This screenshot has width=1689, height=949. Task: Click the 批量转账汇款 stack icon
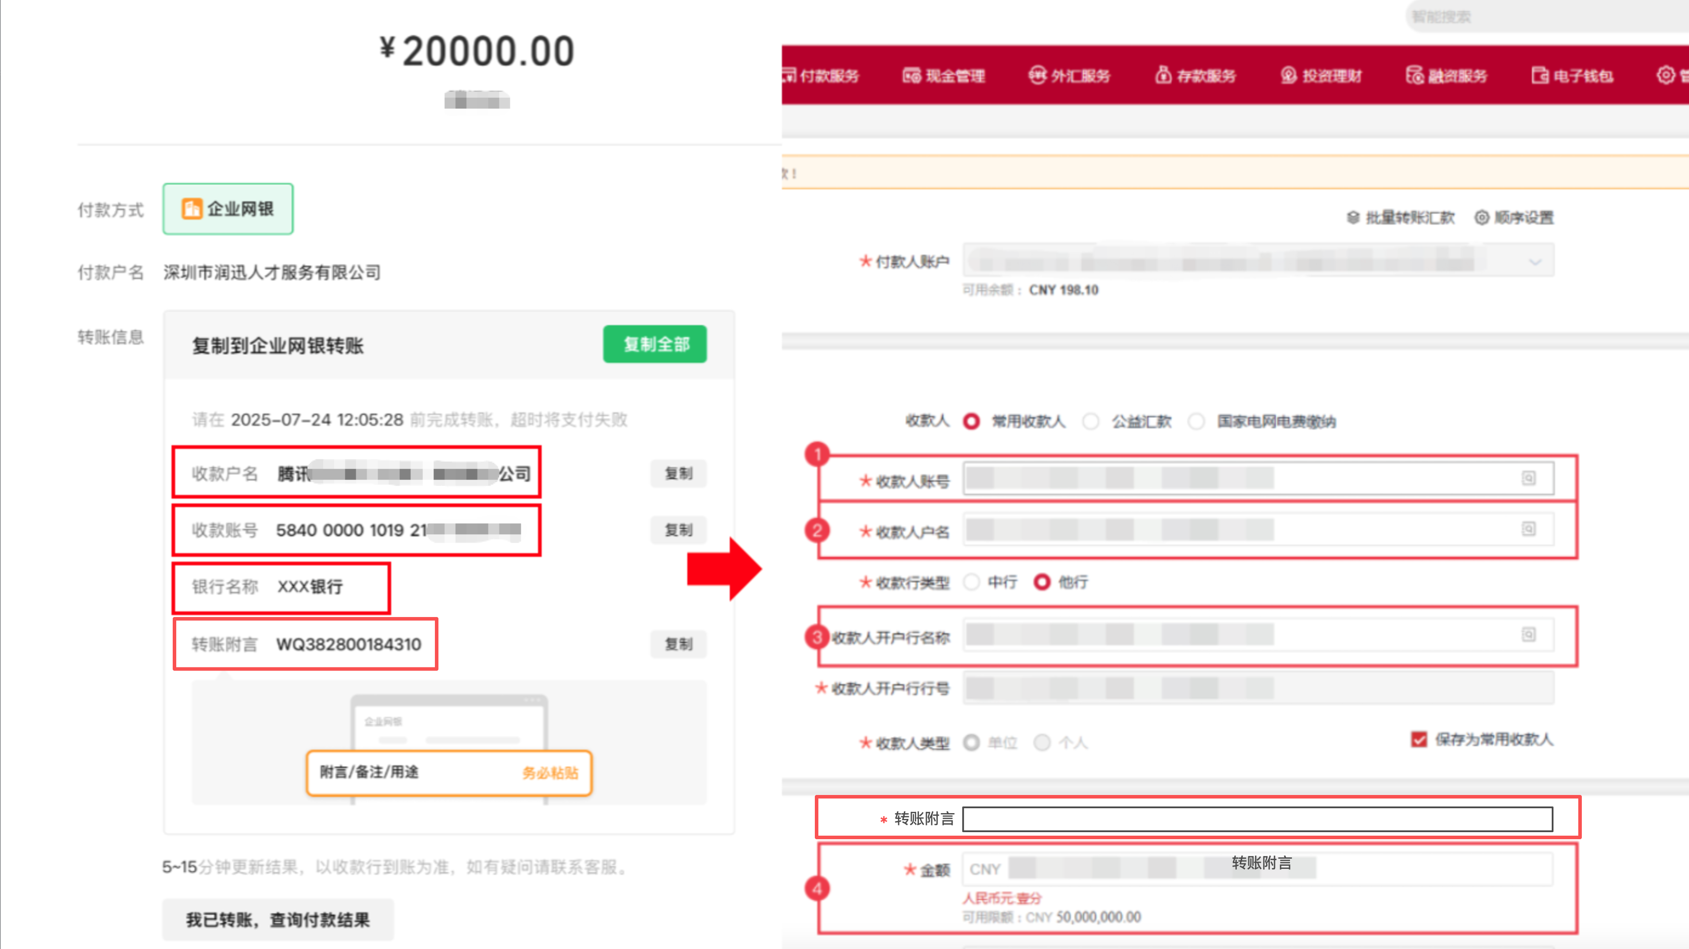pos(1353,218)
